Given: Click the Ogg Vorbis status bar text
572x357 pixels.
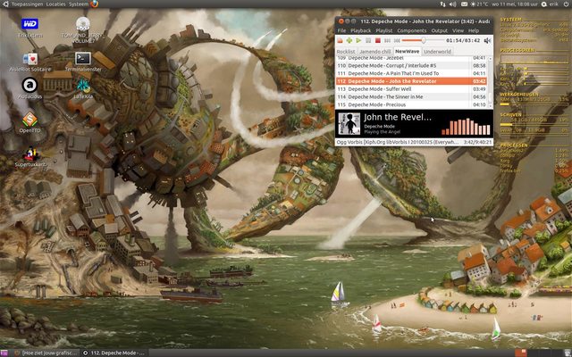Looking at the screenshot, I should 397,142.
